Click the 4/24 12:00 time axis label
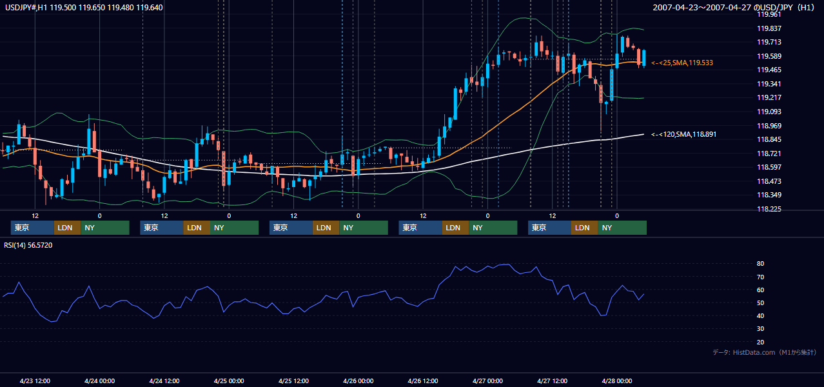This screenshot has width=824, height=387. tap(164, 381)
